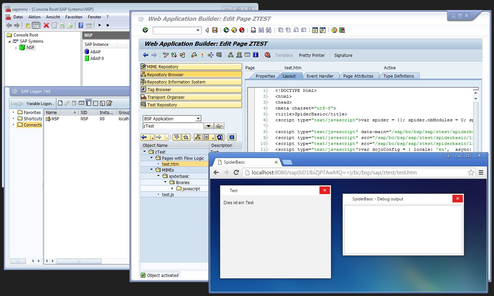This screenshot has height=296, width=494.
Task: Click the Help question mark icon in SAP toolbar
Action: (x=334, y=30)
